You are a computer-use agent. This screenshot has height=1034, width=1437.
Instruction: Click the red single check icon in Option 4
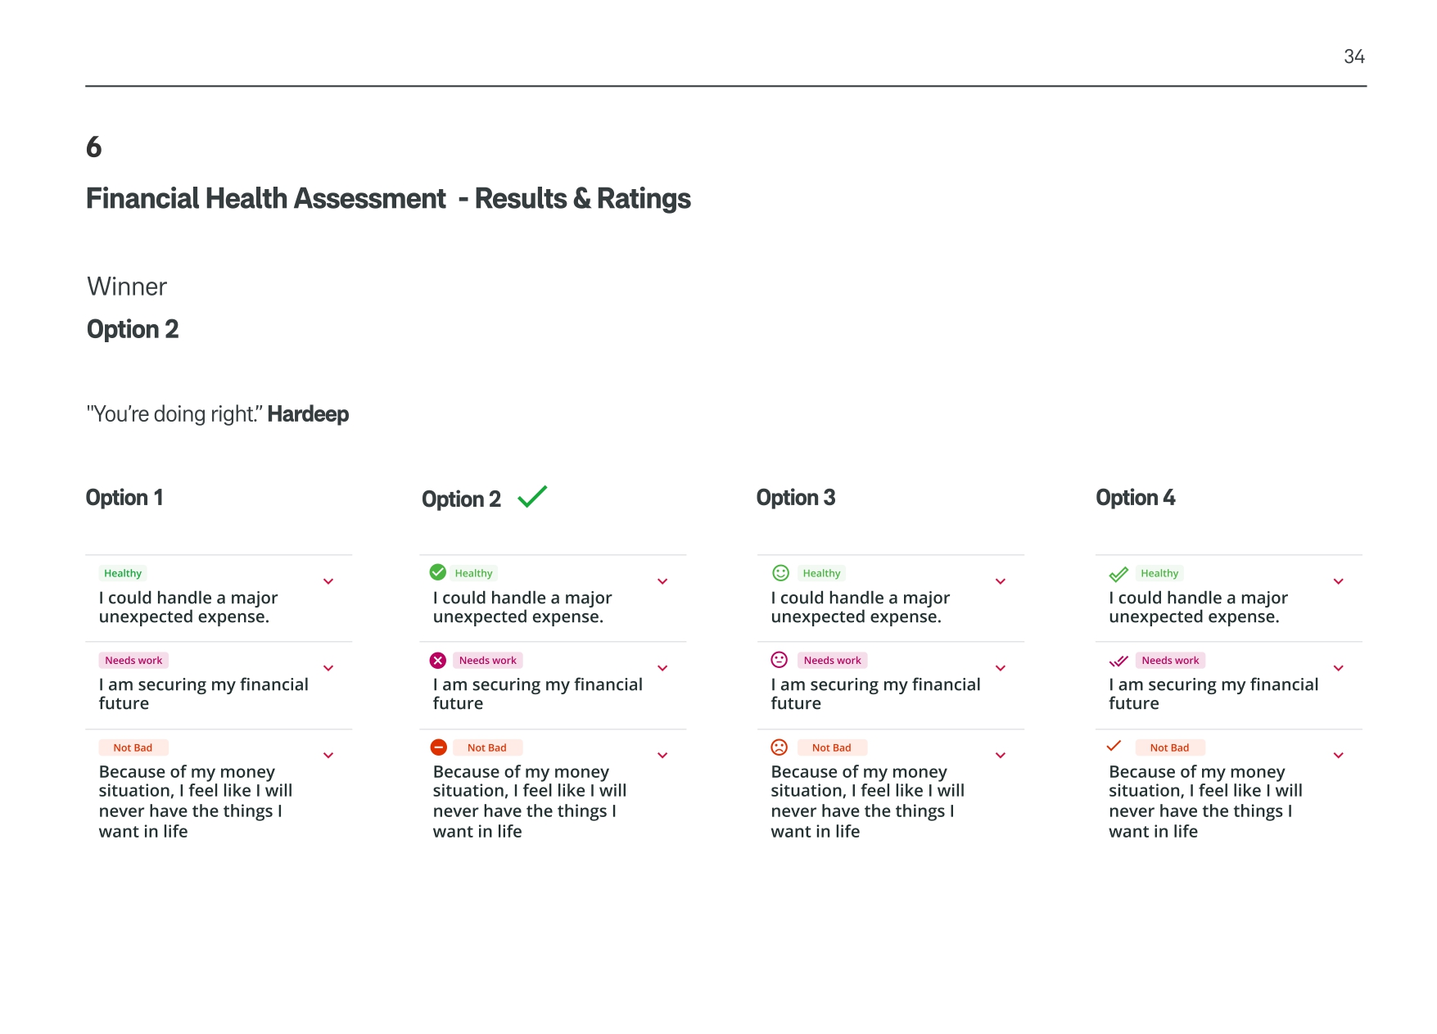pyautogui.click(x=1114, y=746)
